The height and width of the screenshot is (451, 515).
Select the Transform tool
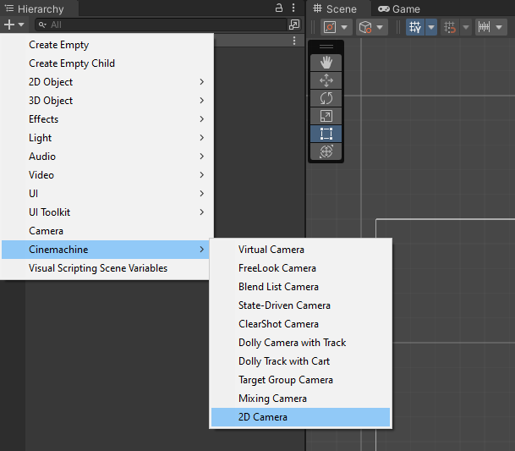coord(326,151)
